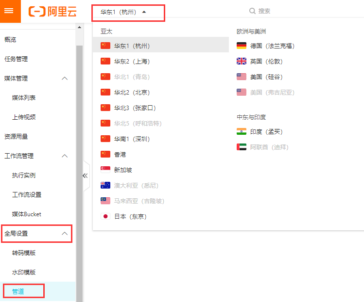Viewport: 364px width, 302px height.
Task: Click disabled region 华北1（青岛）
Action: coord(132,77)
